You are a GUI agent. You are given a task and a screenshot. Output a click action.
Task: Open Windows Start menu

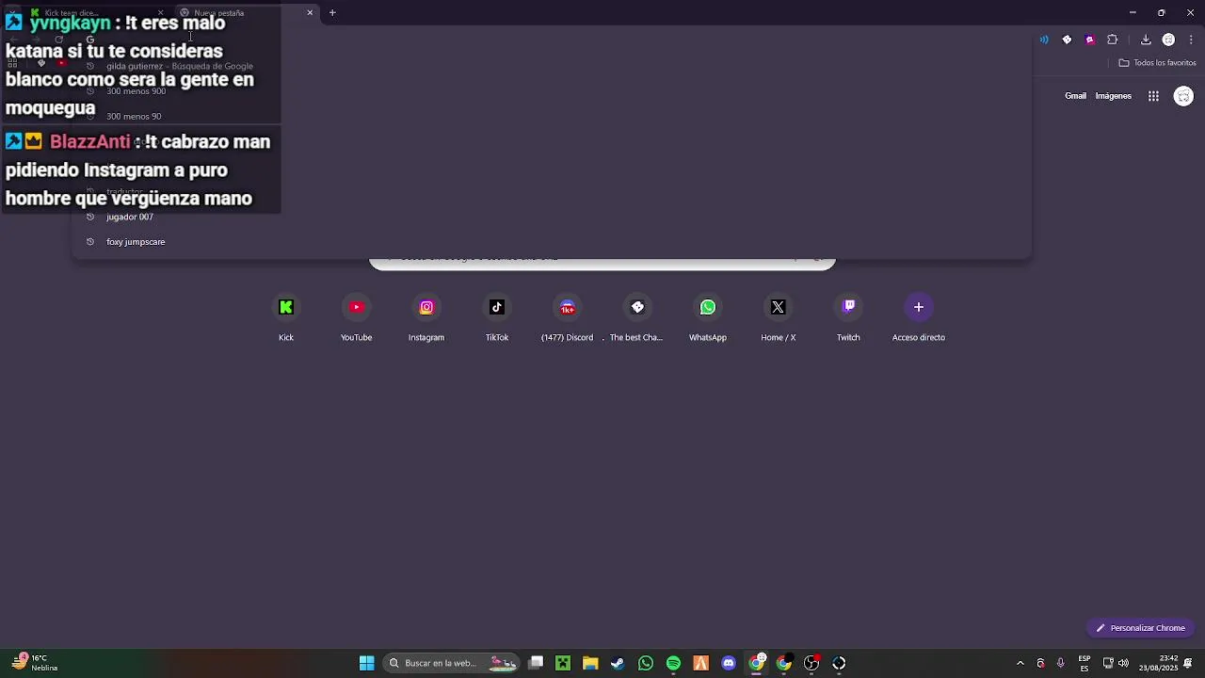[x=367, y=663]
